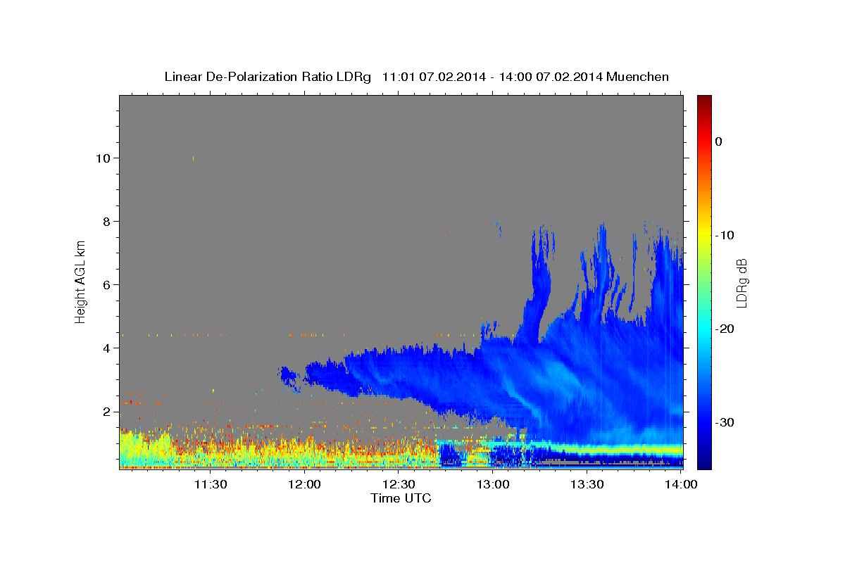Click the height axis label '6'

pyautogui.click(x=106, y=285)
